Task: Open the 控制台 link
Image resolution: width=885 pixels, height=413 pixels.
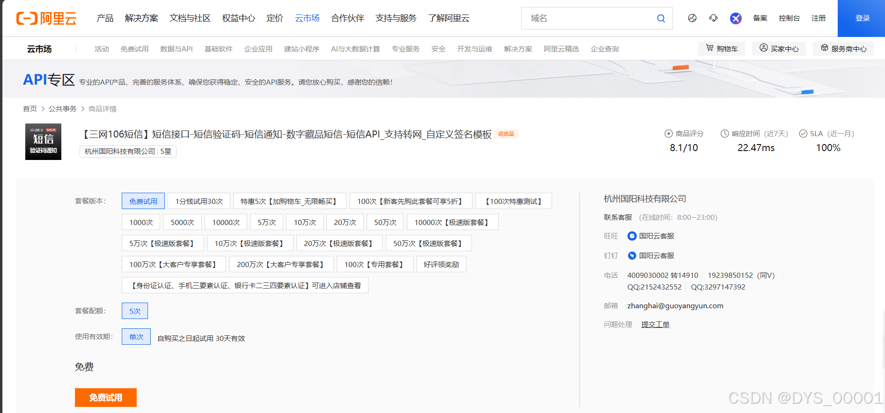Action: pos(789,18)
